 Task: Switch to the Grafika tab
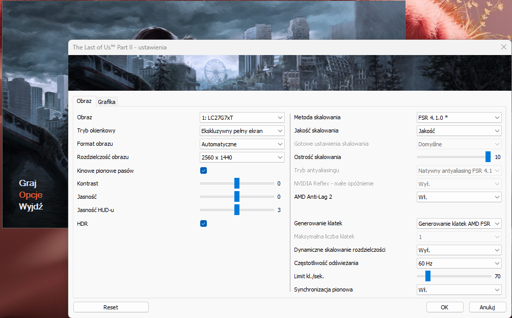[107, 102]
